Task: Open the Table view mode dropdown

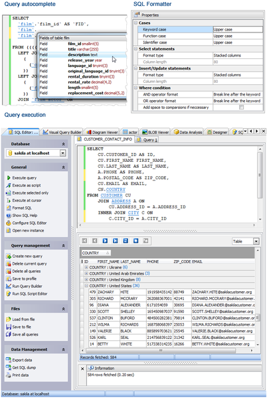Action: (256, 241)
